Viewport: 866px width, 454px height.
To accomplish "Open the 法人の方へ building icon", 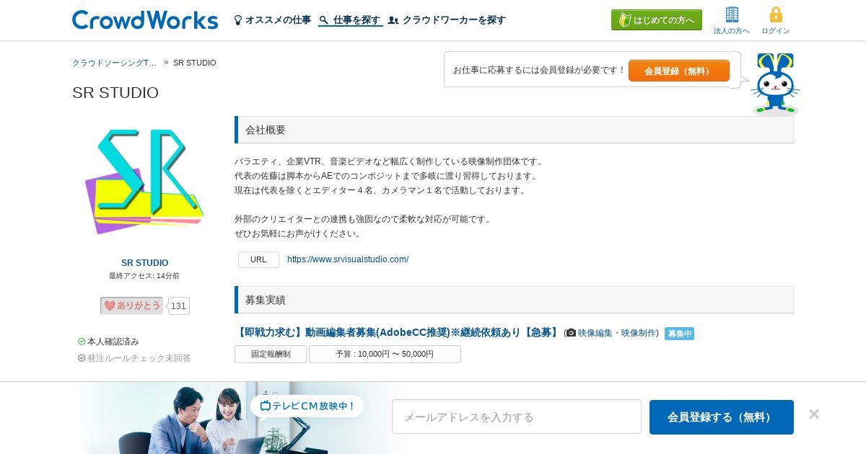I will 732,14.
